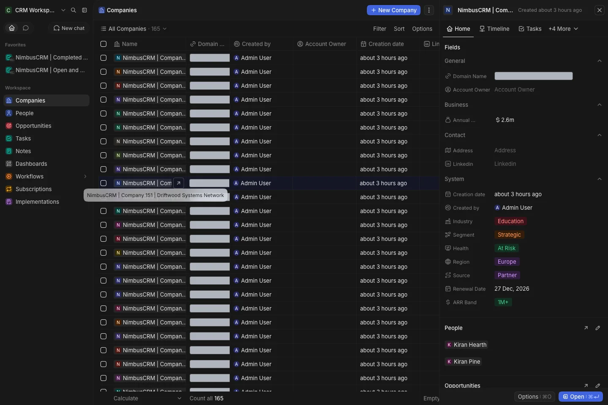Click the Options button in panel footer
The height and width of the screenshot is (405, 608).
pyautogui.click(x=535, y=397)
